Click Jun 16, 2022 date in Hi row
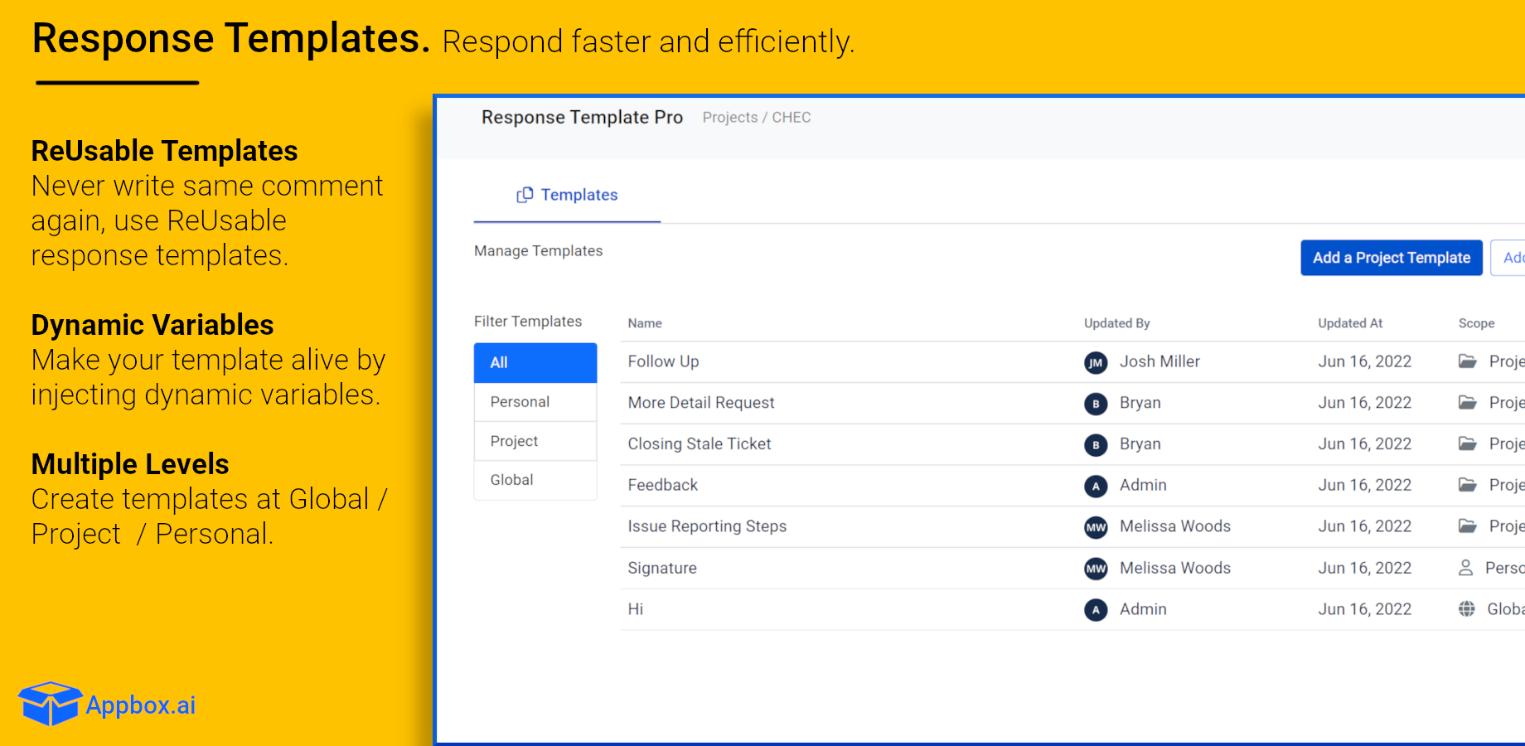1525x746 pixels. 1365,609
